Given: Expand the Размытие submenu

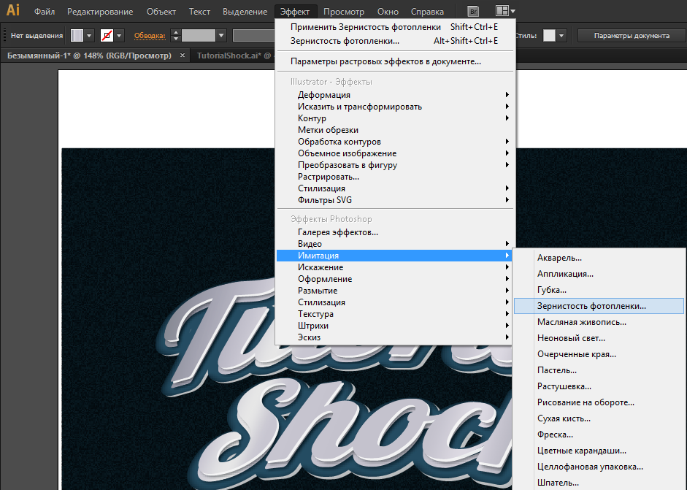Looking at the screenshot, I should point(394,291).
